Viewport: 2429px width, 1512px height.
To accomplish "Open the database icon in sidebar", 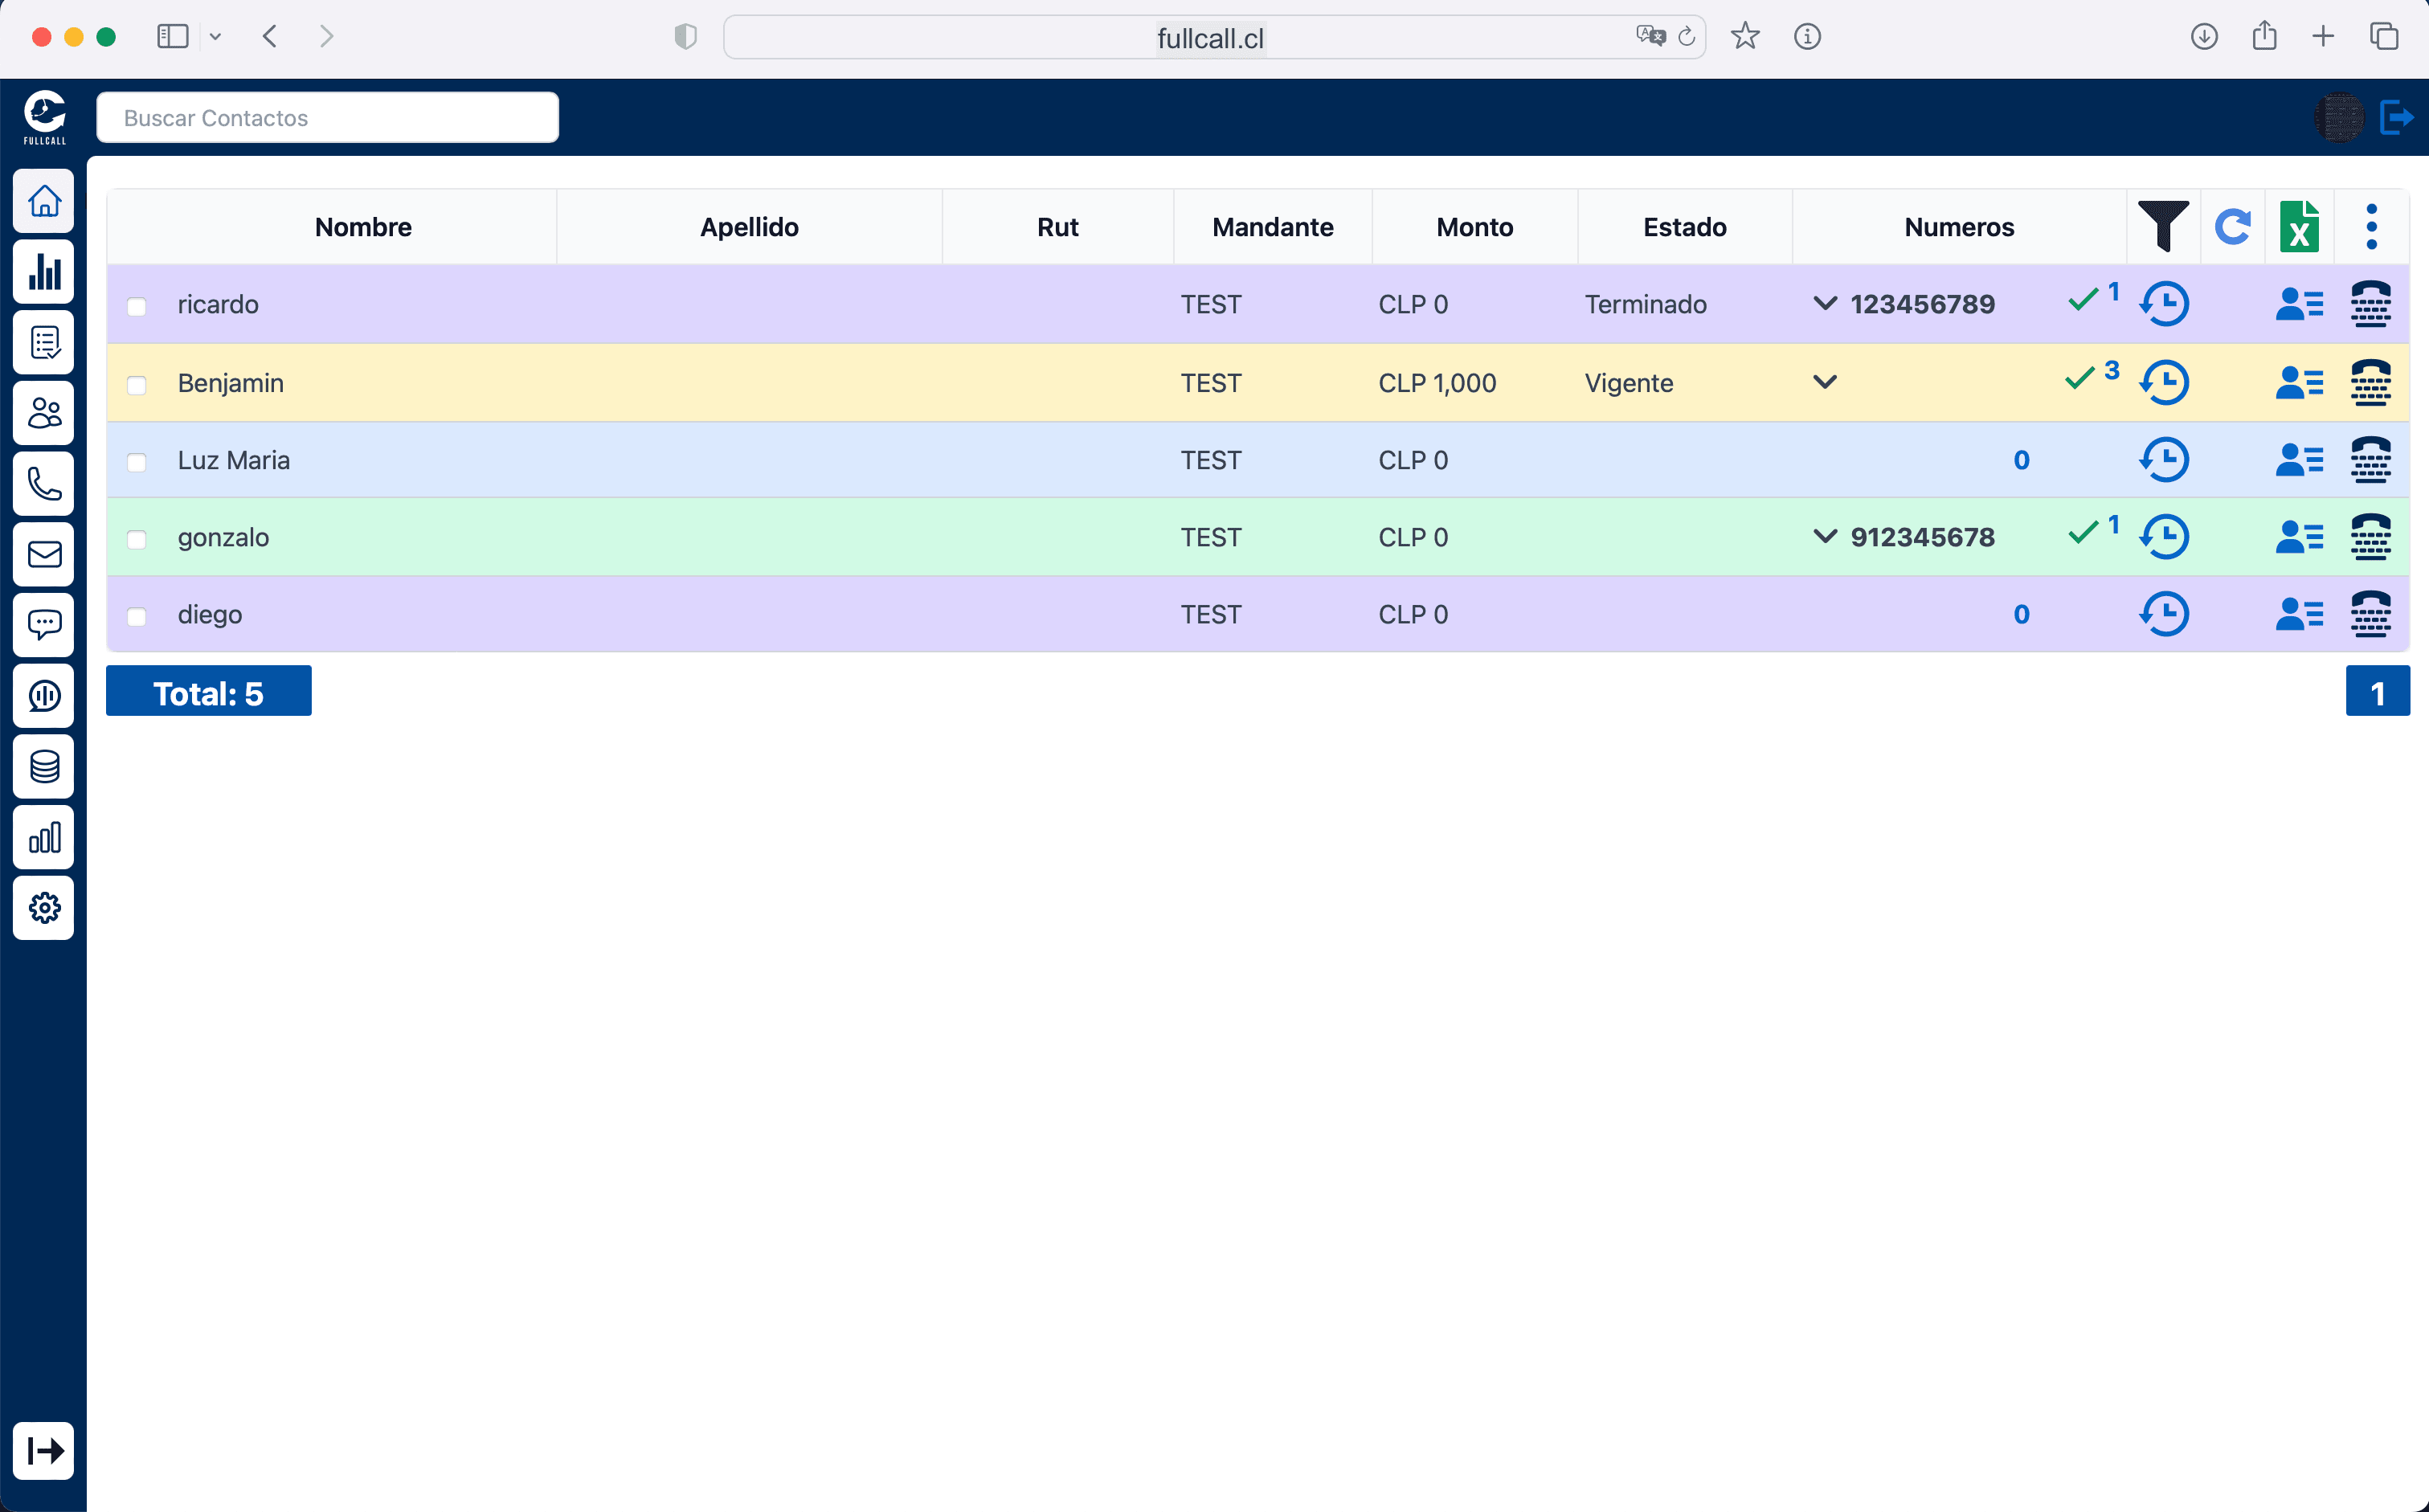I will 44,767.
